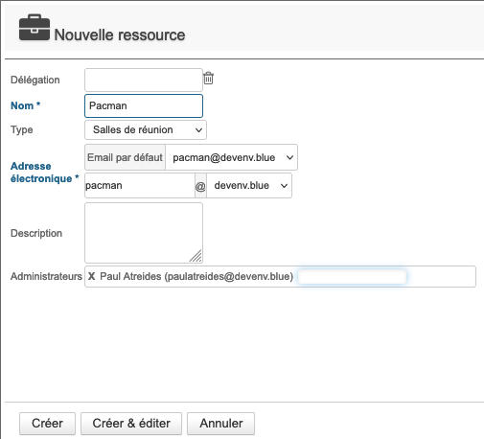This screenshot has width=484, height=439.
Task: Grab the Description textarea resize handle
Action: (x=196, y=256)
